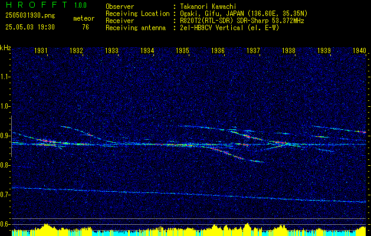Click the 1937 time axis marker
The height and width of the screenshot is (236, 371).
253,50
